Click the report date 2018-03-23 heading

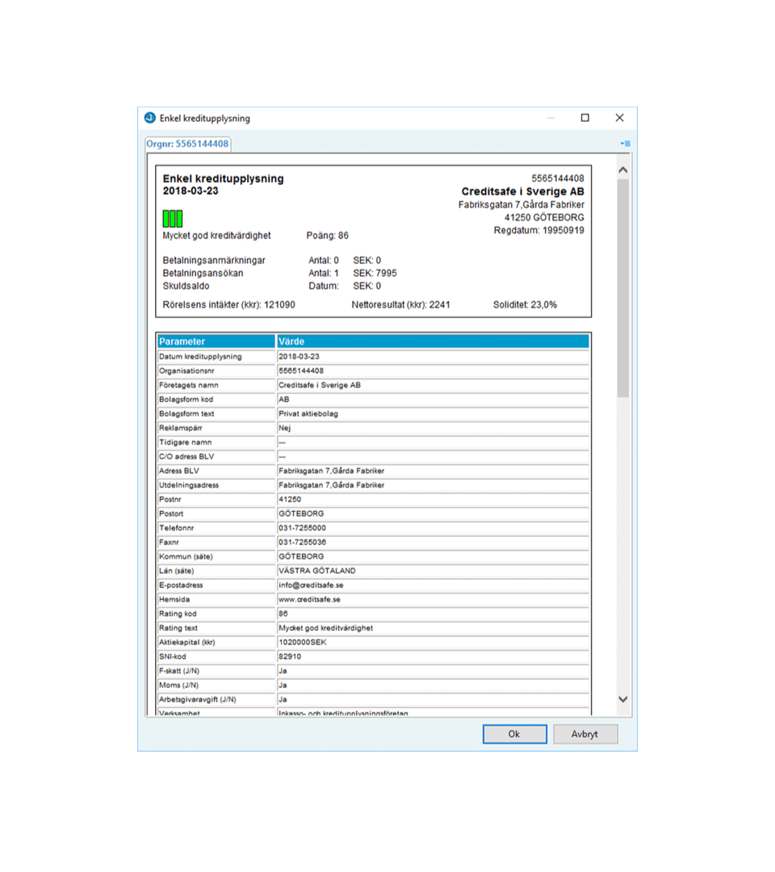(x=191, y=191)
